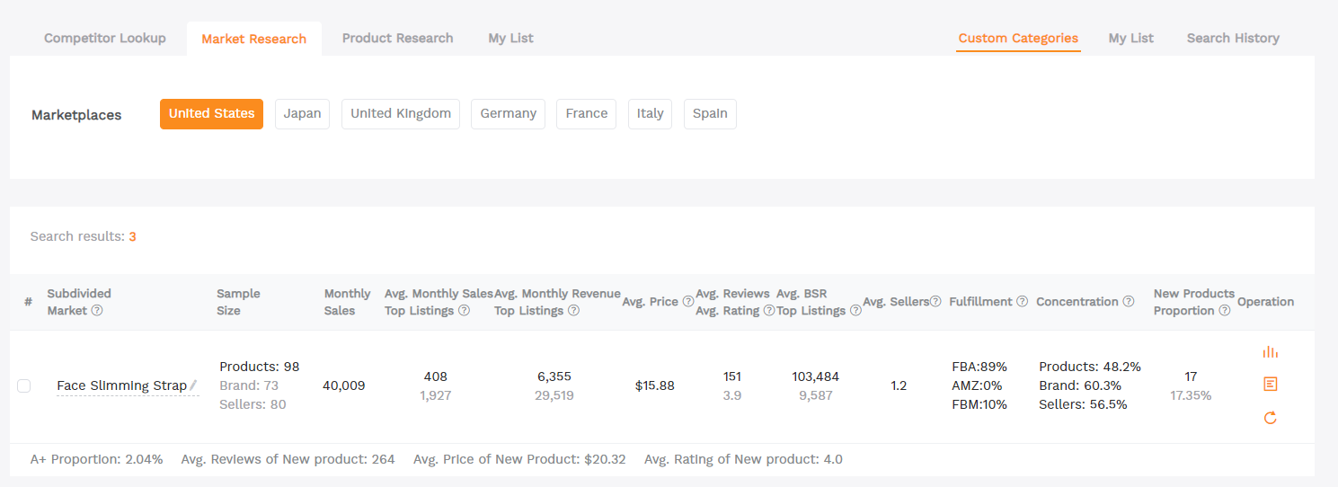Open the bar chart analysis icon
Viewport: 1338px width, 487px height.
[x=1270, y=351]
